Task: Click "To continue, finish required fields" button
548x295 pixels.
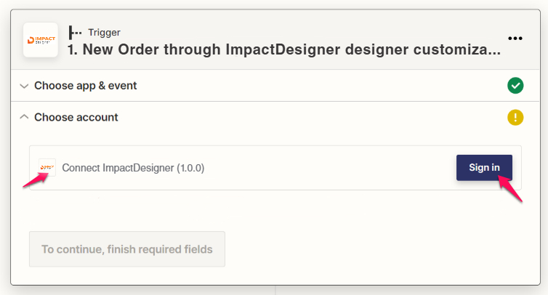Action: 127,249
